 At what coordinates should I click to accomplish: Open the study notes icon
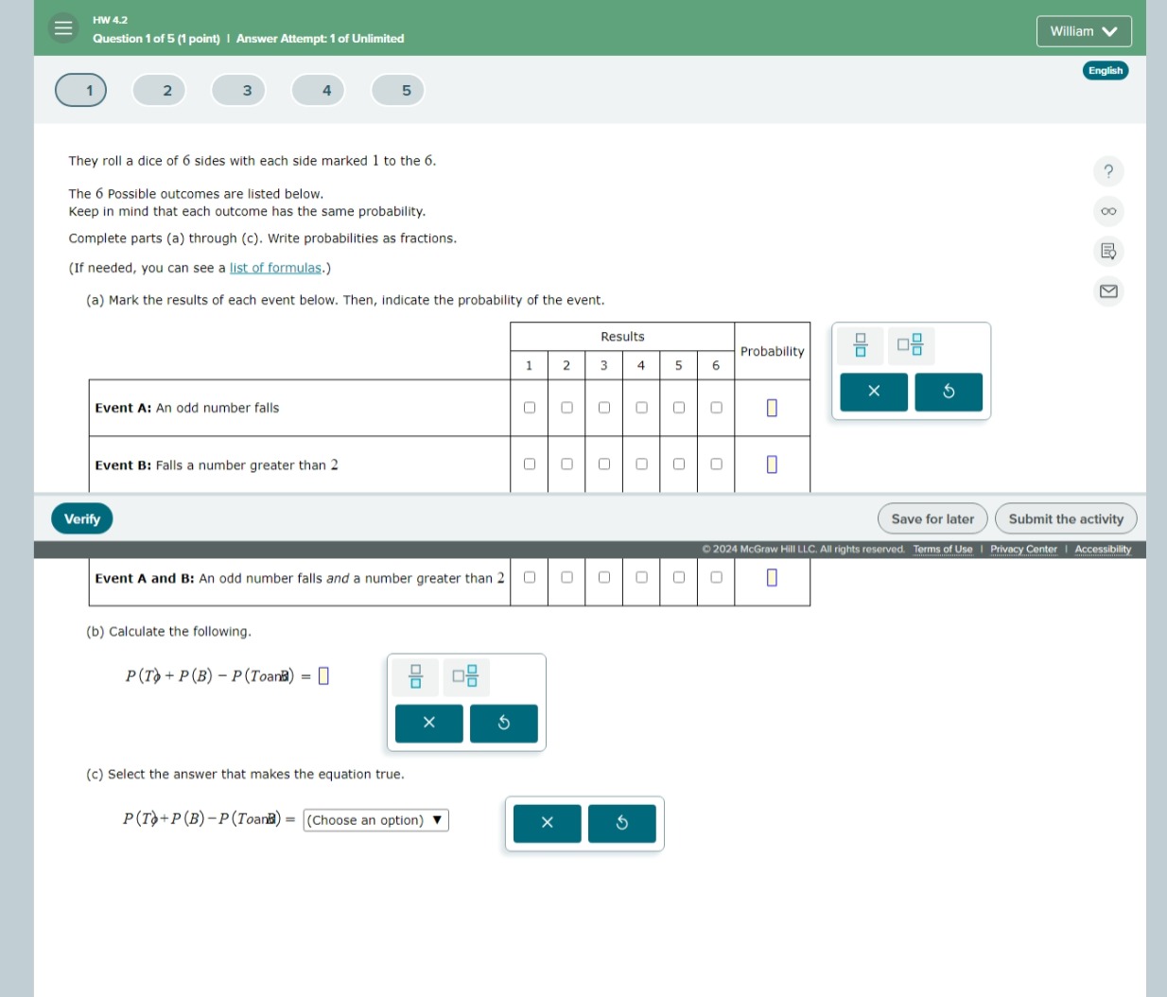click(x=1108, y=251)
